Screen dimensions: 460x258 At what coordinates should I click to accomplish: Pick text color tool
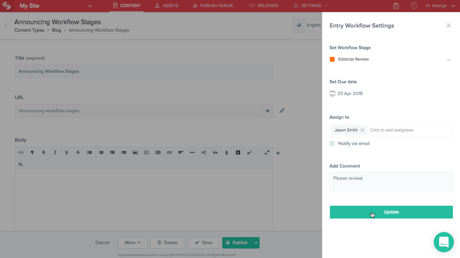226,153
